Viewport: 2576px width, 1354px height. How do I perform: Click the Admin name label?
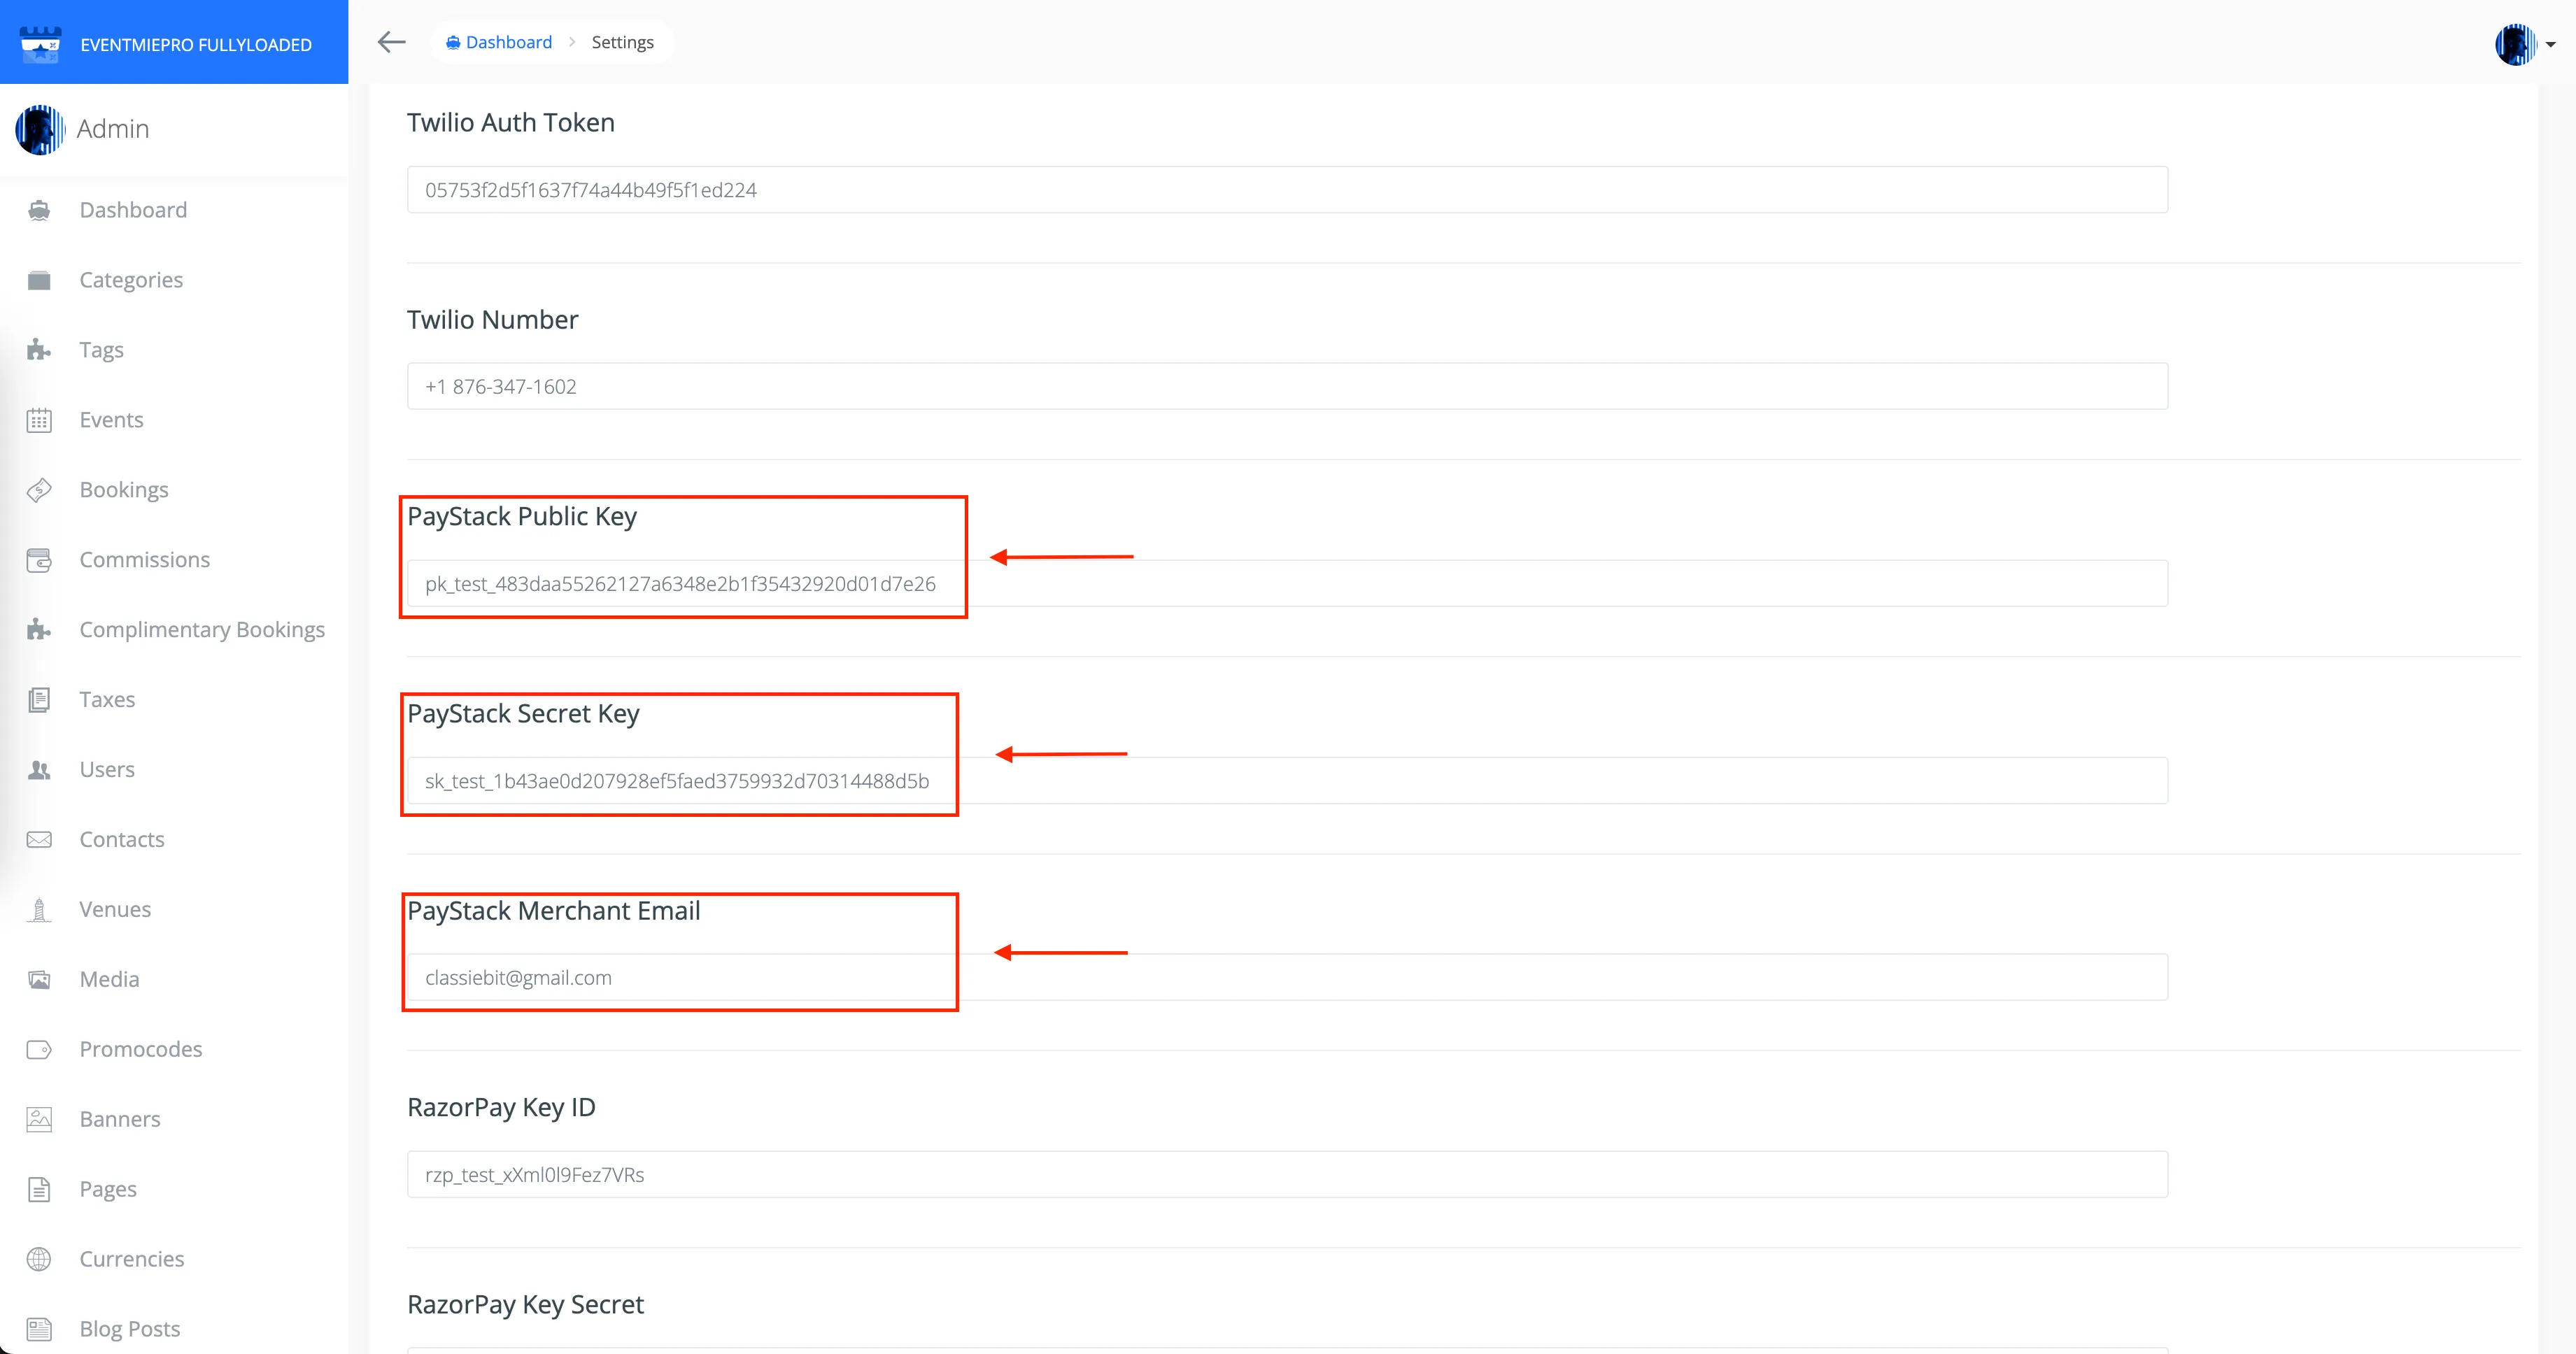(x=113, y=129)
